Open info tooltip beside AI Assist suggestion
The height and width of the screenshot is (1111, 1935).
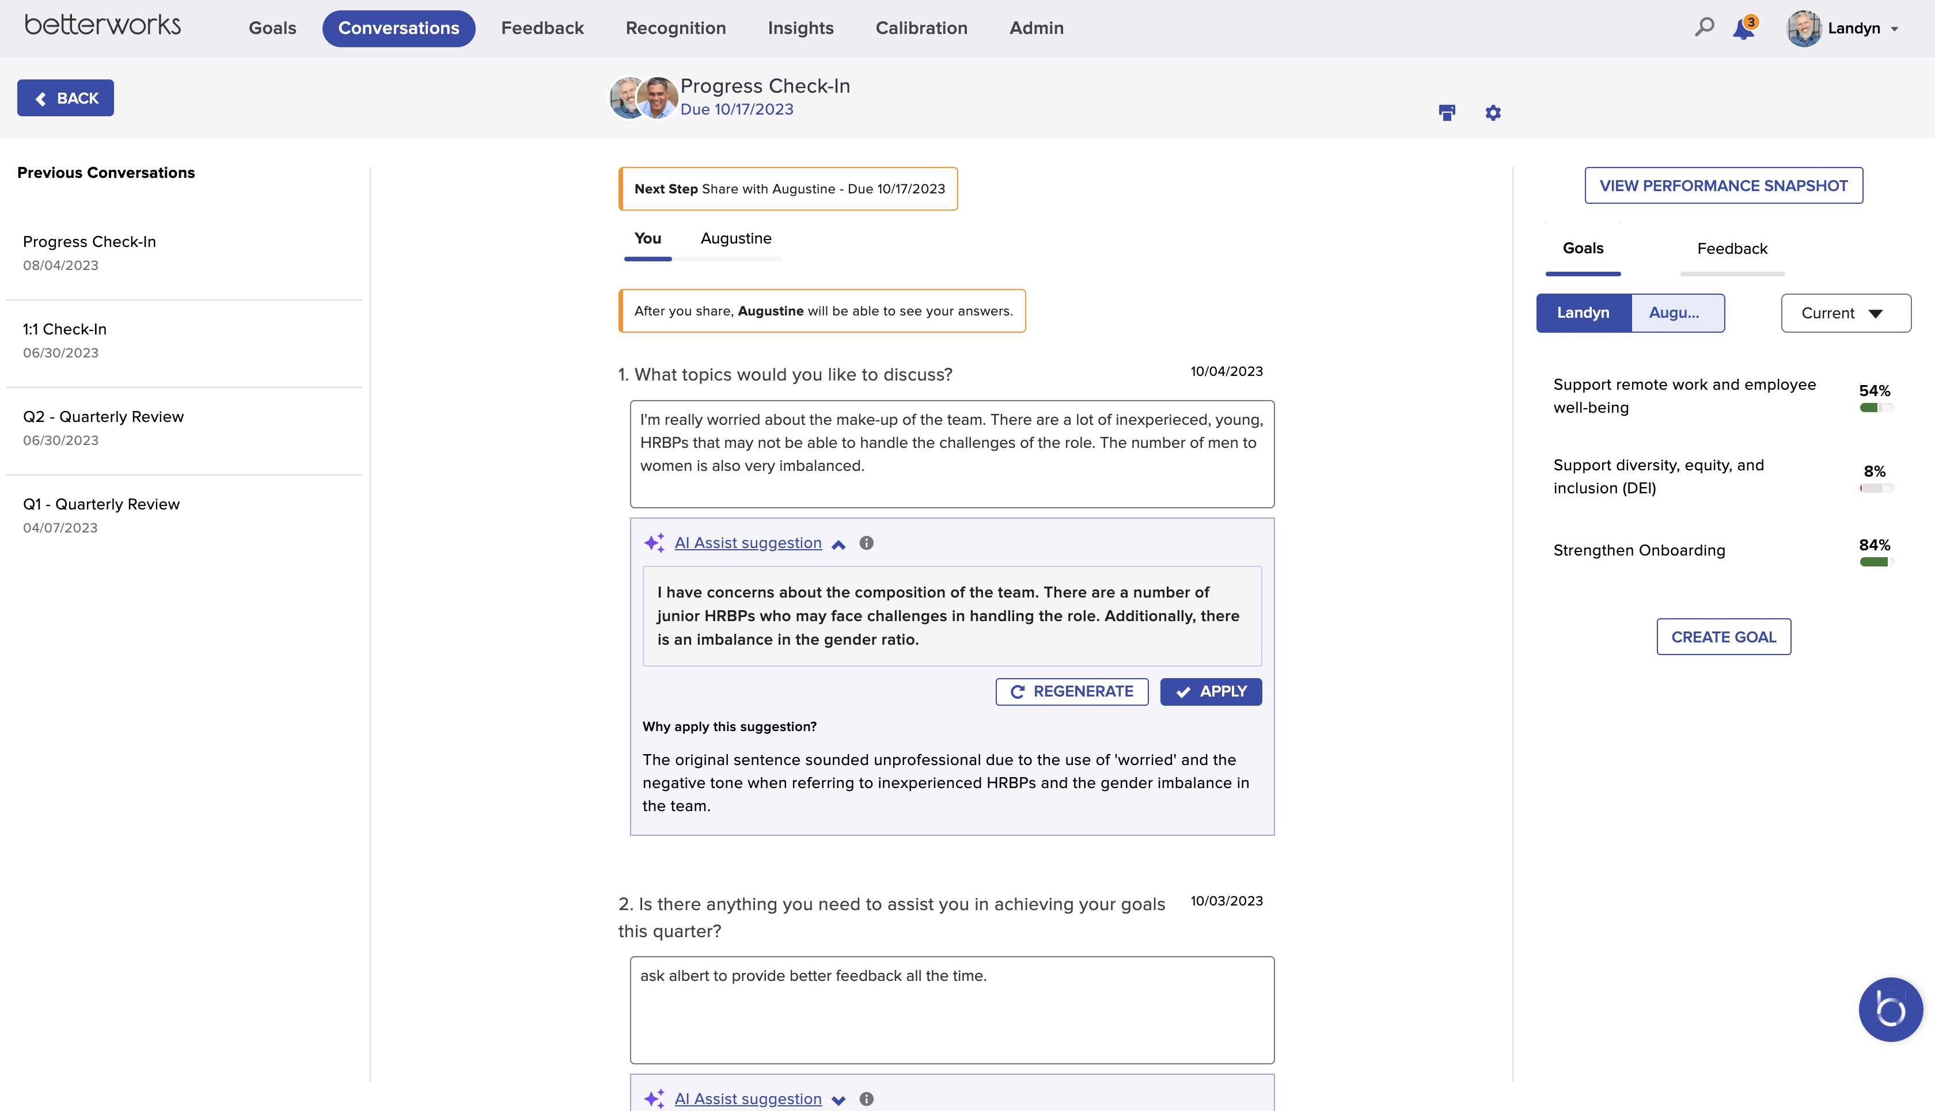click(866, 543)
